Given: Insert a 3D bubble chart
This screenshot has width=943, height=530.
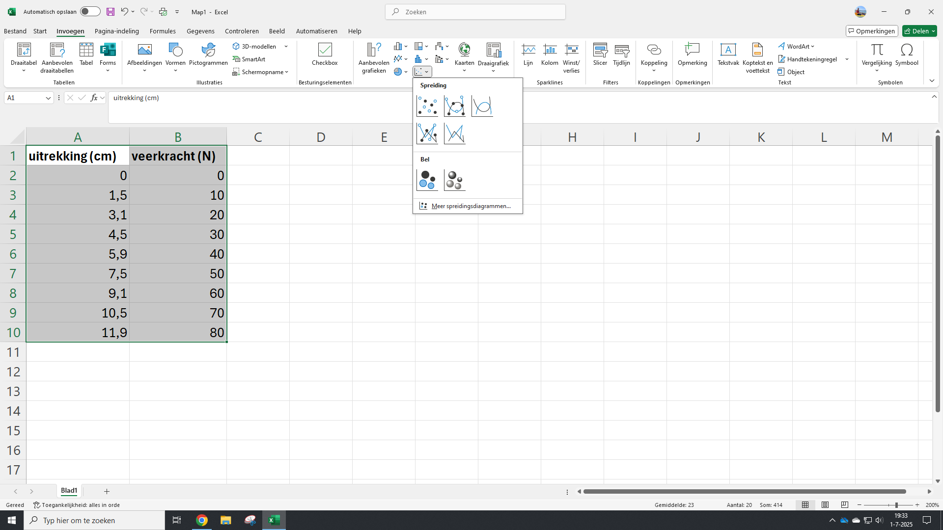Looking at the screenshot, I should tap(454, 180).
